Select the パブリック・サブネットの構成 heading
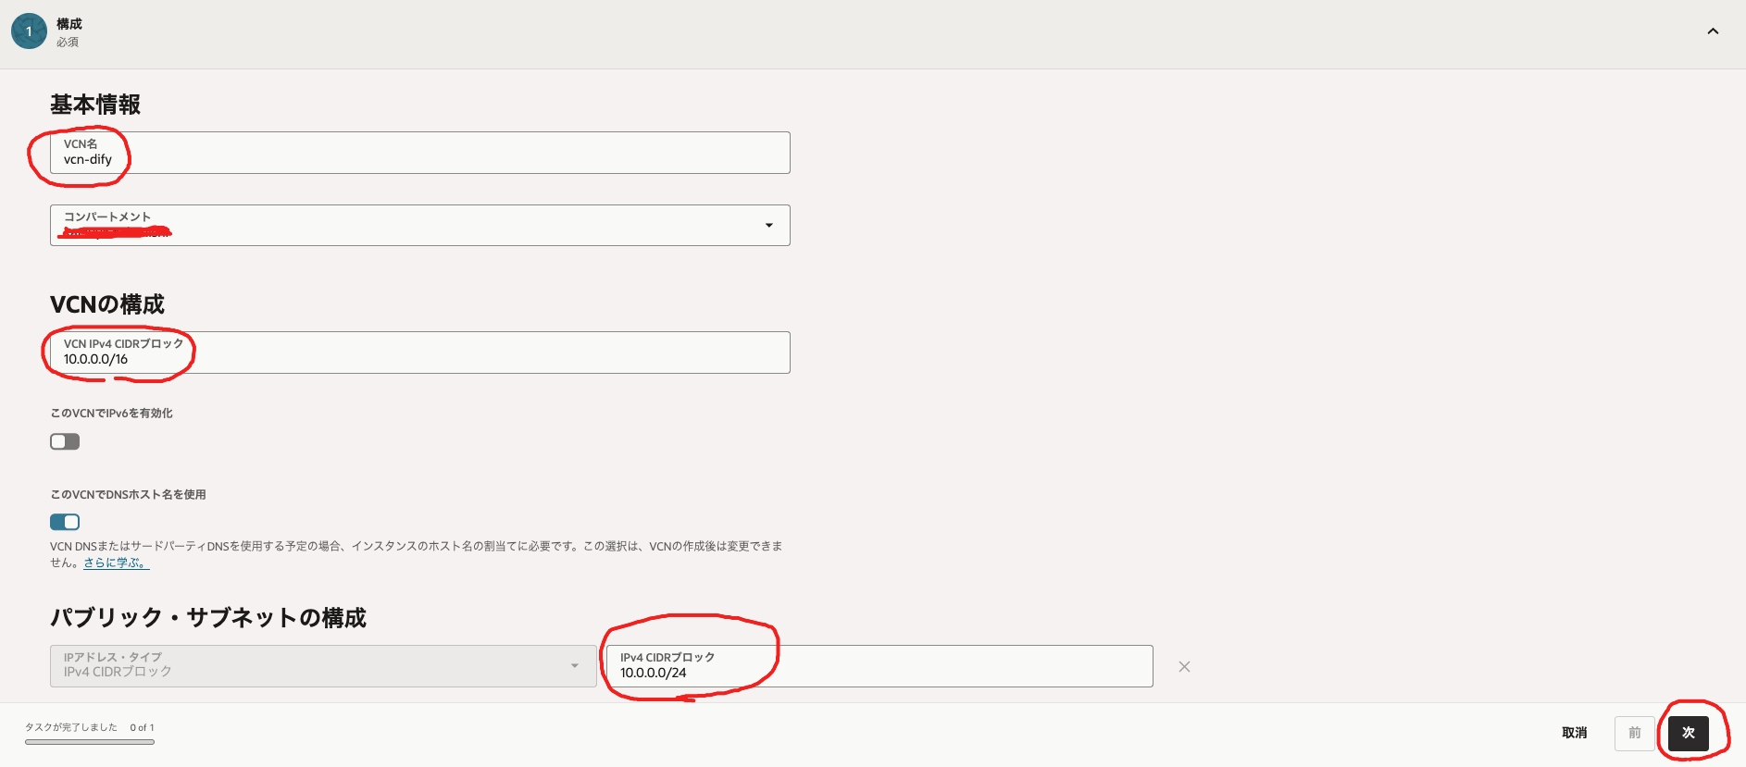The height and width of the screenshot is (767, 1746). point(208,617)
